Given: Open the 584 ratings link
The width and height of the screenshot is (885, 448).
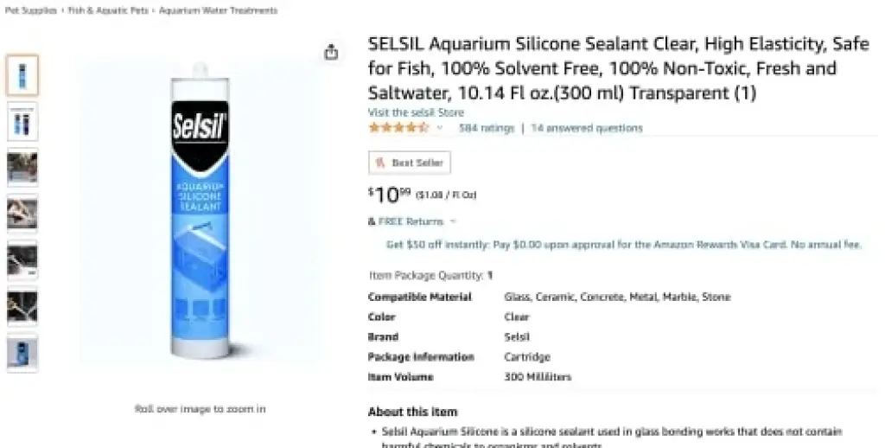Looking at the screenshot, I should click(x=487, y=128).
